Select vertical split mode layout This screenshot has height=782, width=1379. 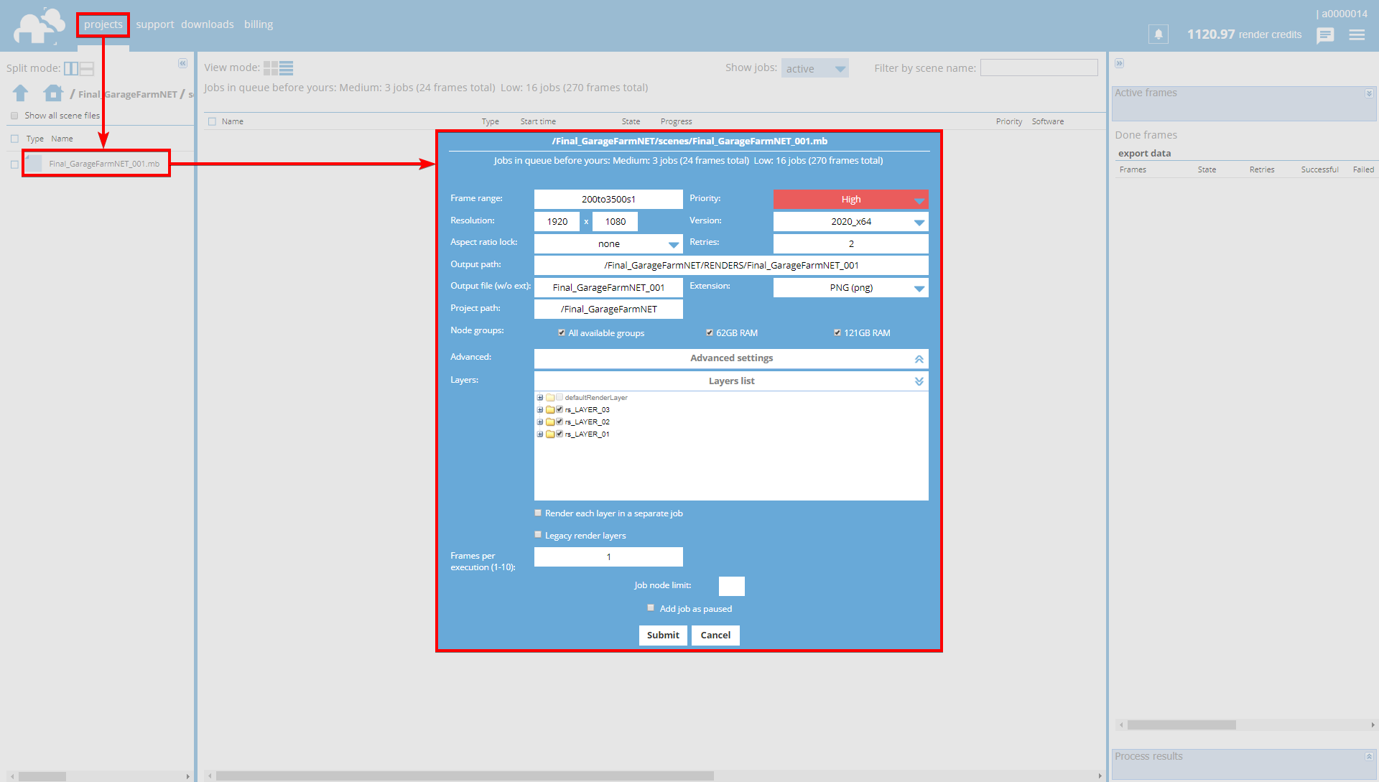pos(70,68)
